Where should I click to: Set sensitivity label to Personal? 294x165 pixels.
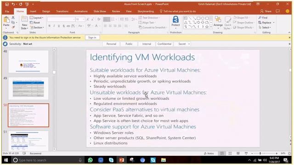click(x=111, y=44)
